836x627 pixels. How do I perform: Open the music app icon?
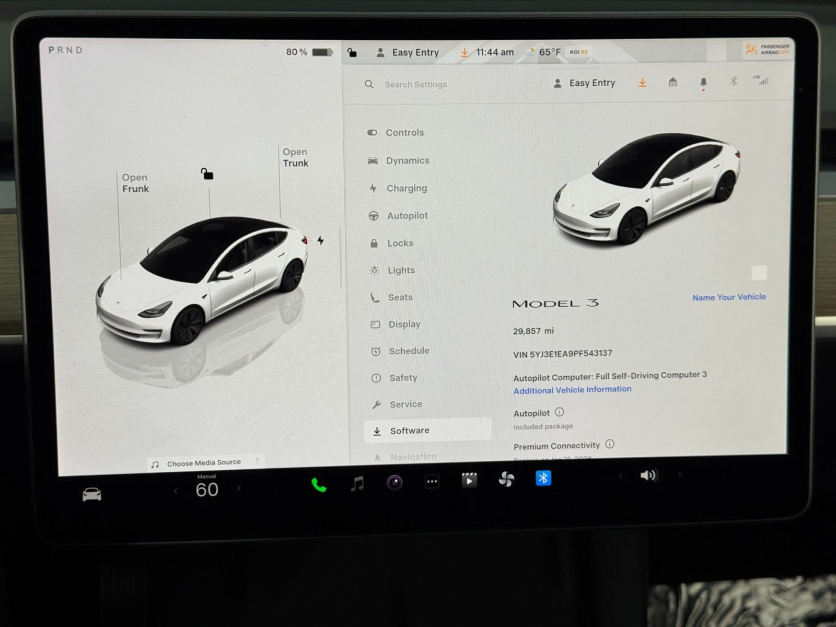point(357,483)
